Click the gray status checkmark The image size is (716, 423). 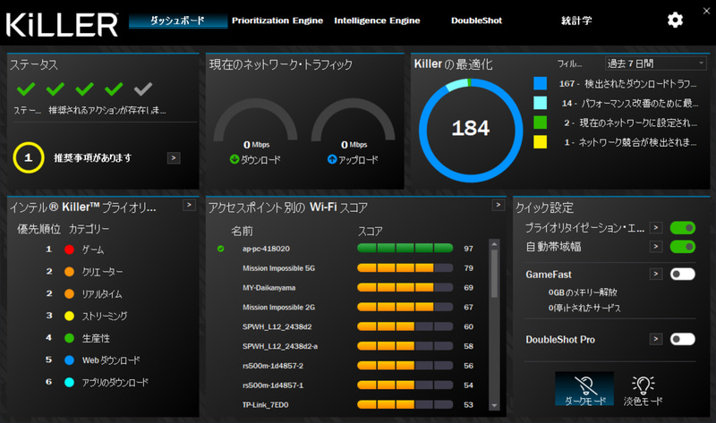pos(143,89)
